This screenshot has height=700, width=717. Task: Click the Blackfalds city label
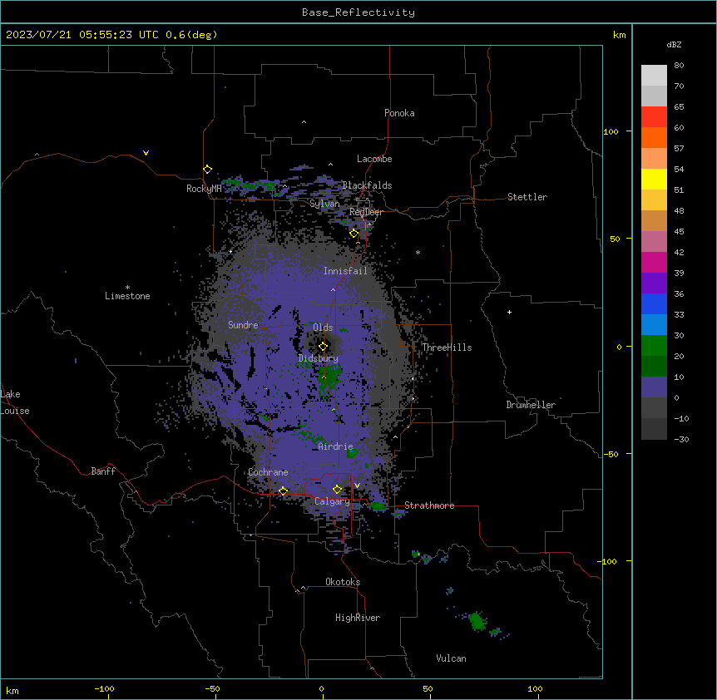[x=367, y=185]
